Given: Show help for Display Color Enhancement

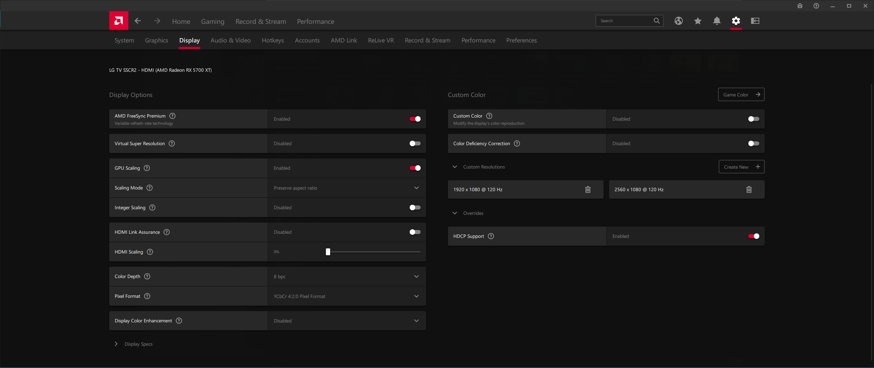Looking at the screenshot, I should pyautogui.click(x=179, y=321).
